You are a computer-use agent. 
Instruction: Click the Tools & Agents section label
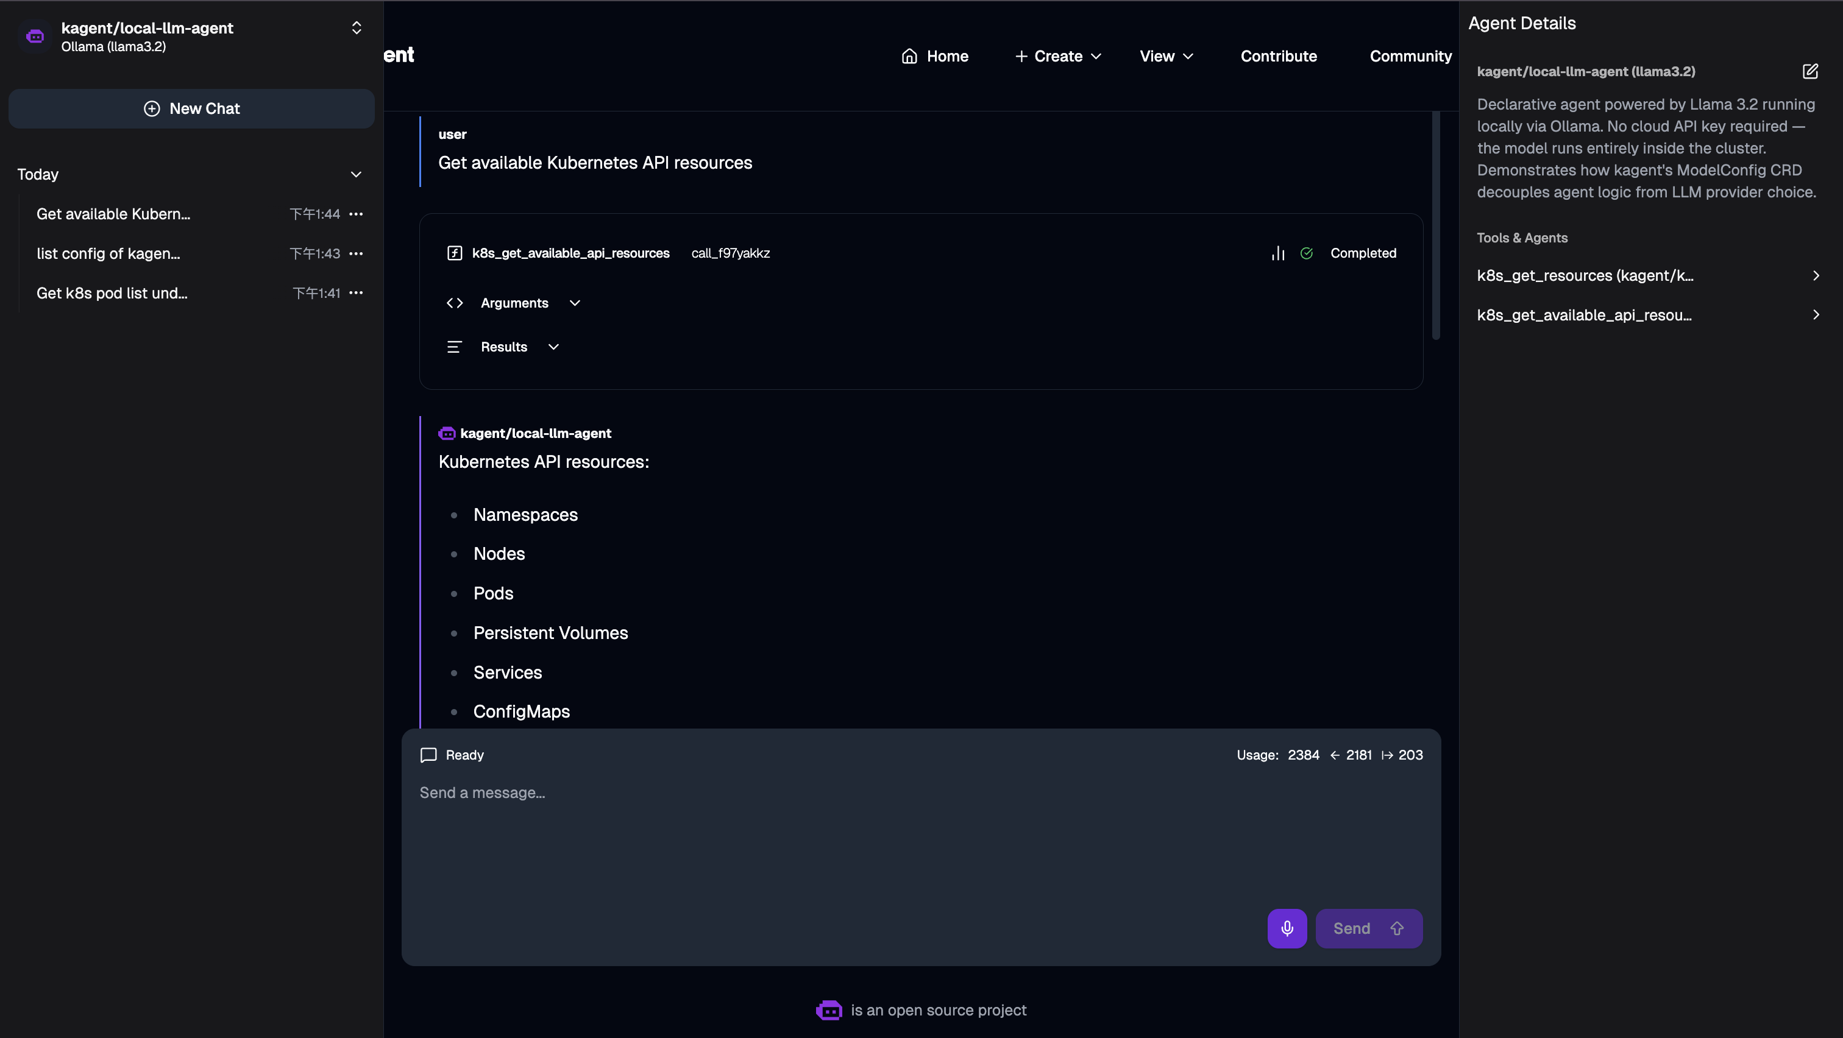pos(1522,238)
